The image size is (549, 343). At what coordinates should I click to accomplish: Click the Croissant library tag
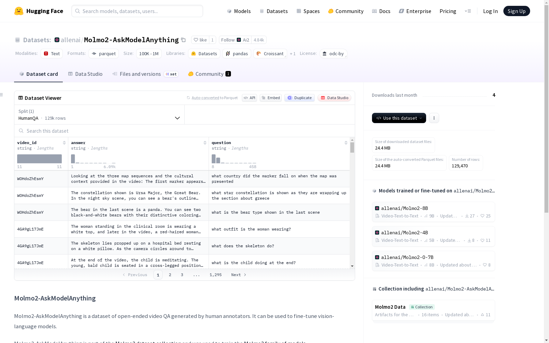(x=270, y=54)
